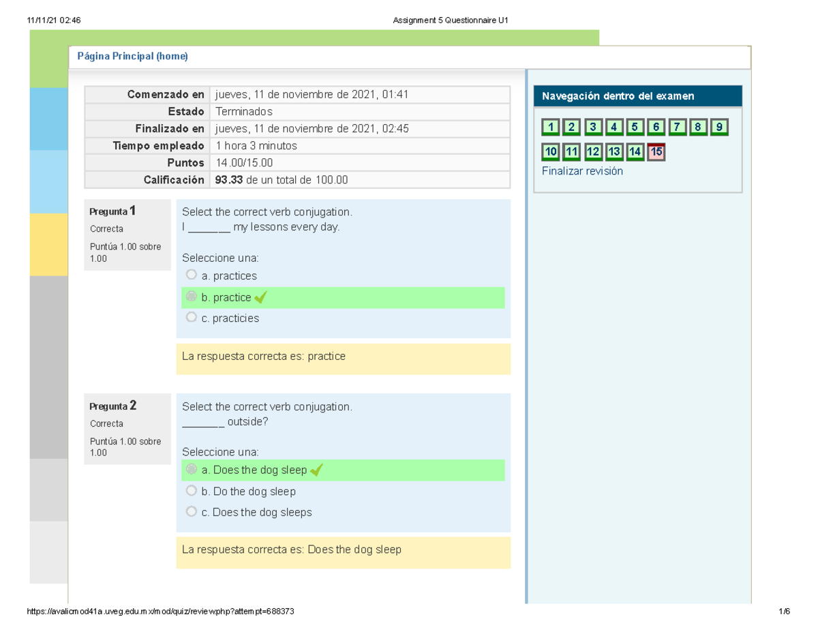Select option 'b. Do the dog sleep'
818x632 pixels.
(192, 491)
